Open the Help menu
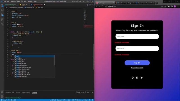Screen dimensions: 180x101 [35, 1]
